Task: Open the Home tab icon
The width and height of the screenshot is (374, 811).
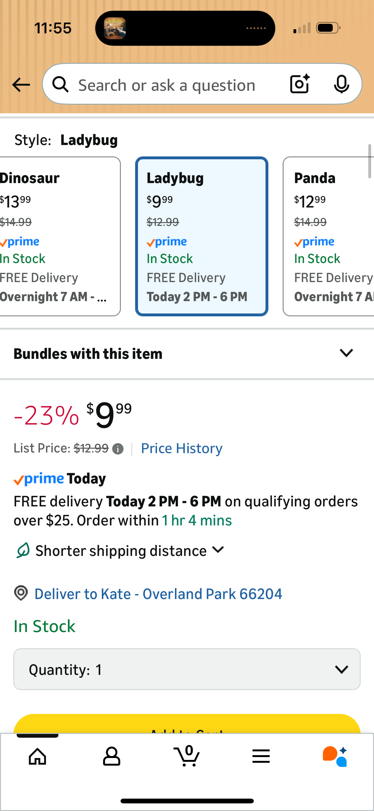Action: 37,756
